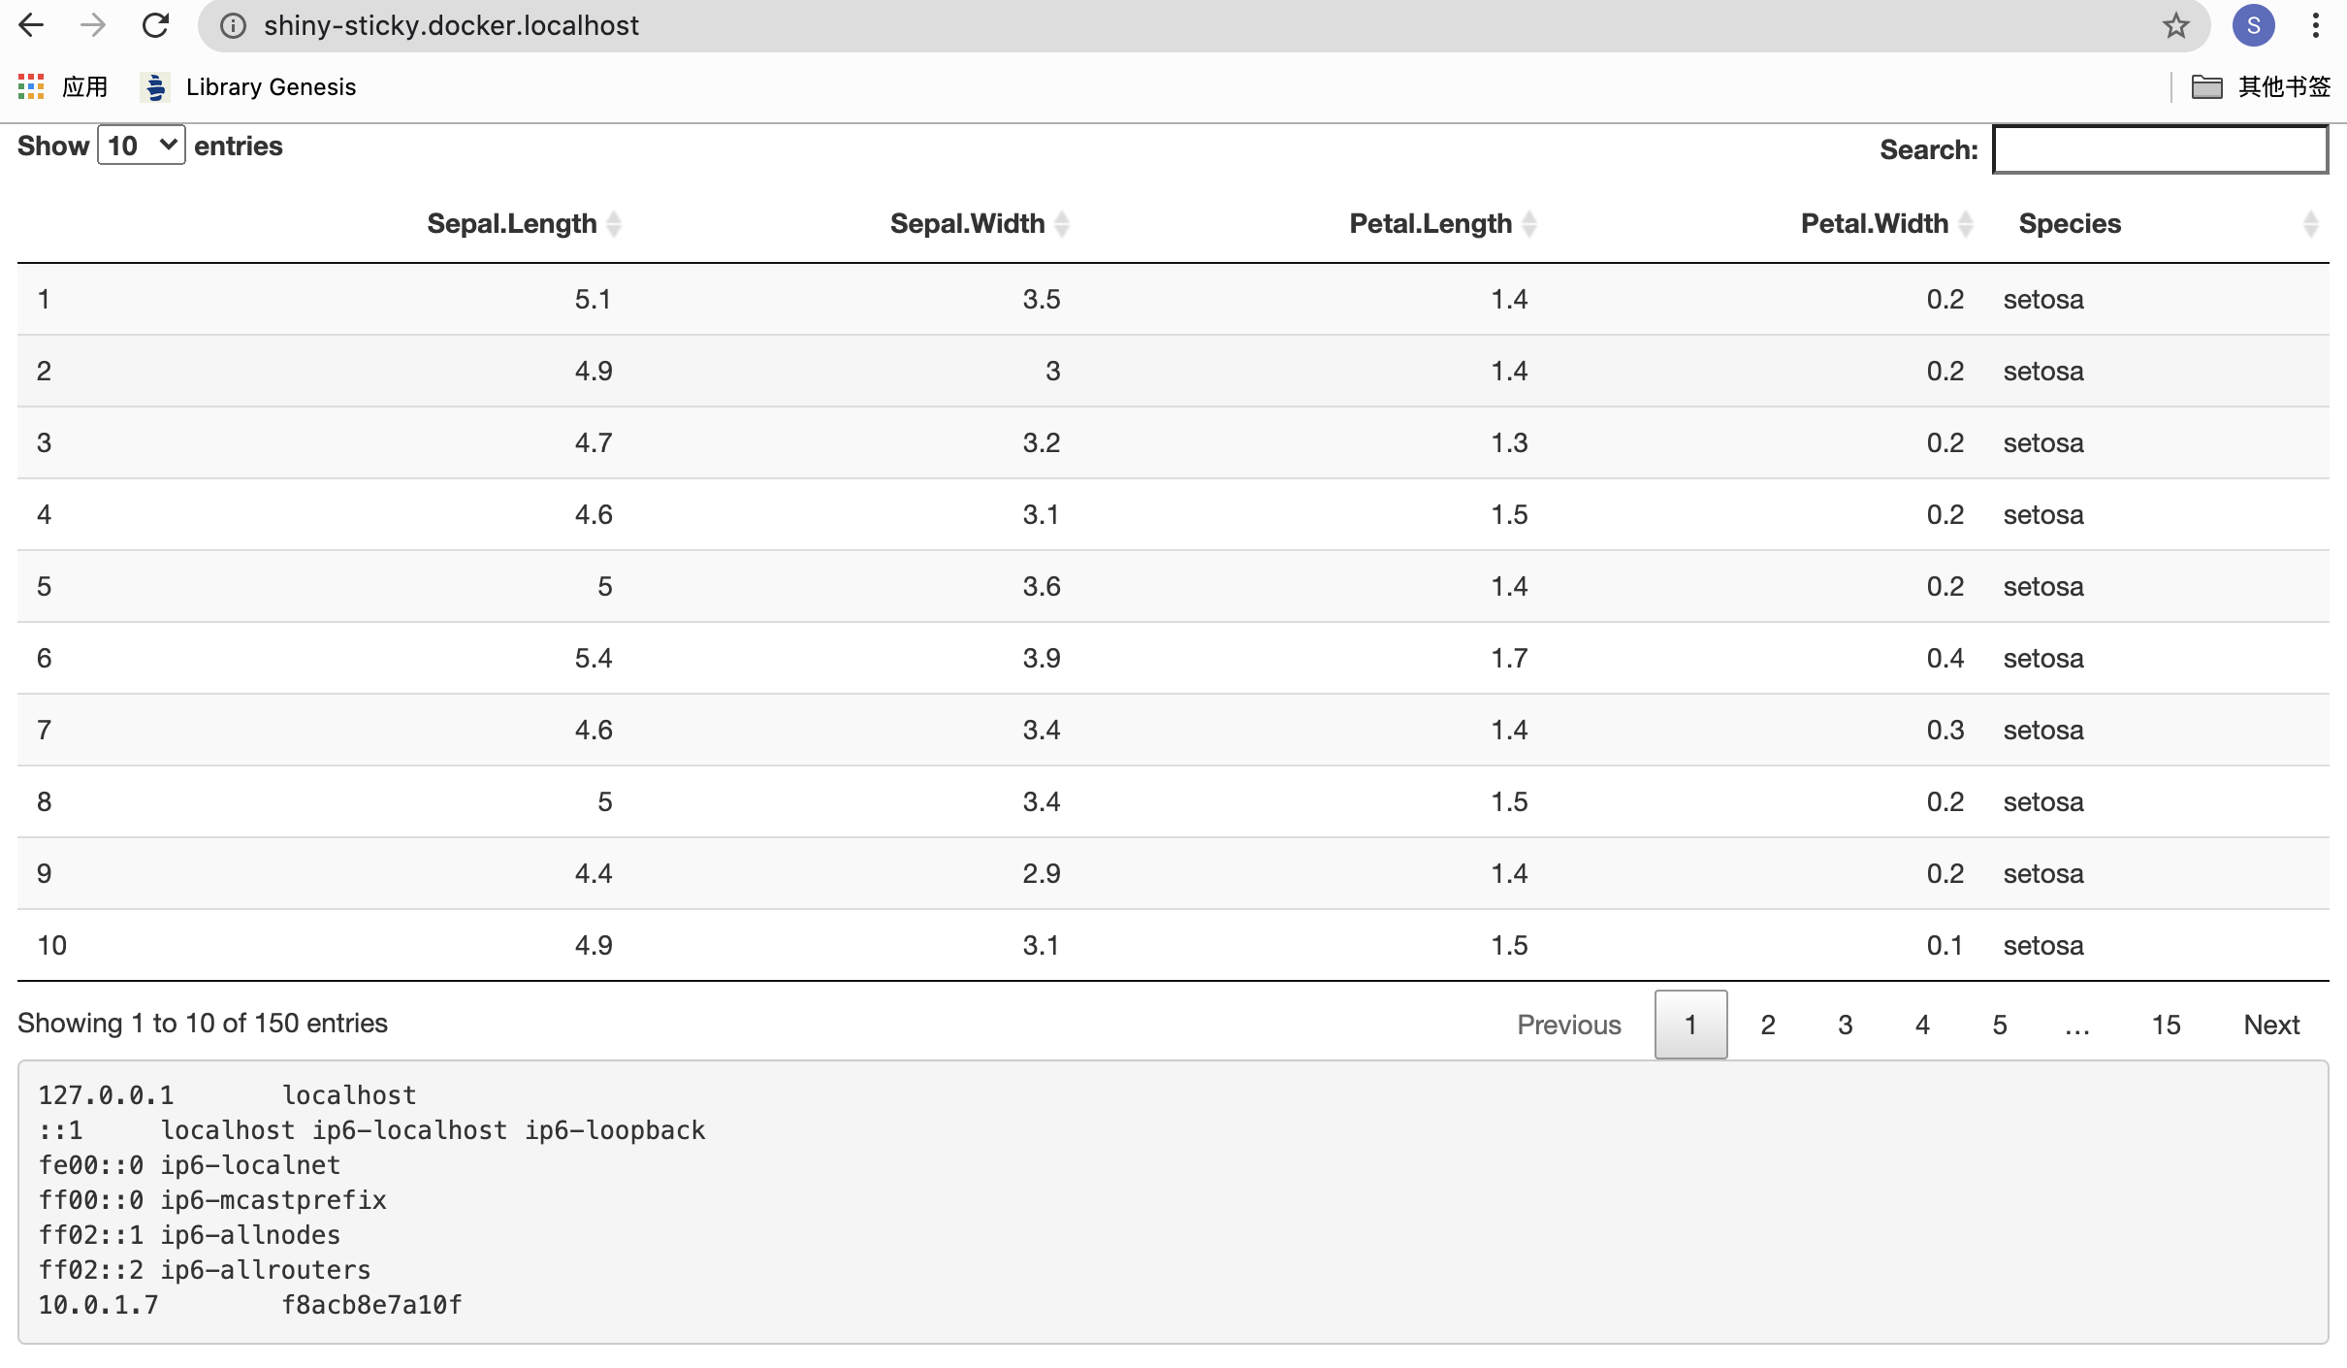
Task: Open the other bookmarks folder
Action: coord(2261,86)
